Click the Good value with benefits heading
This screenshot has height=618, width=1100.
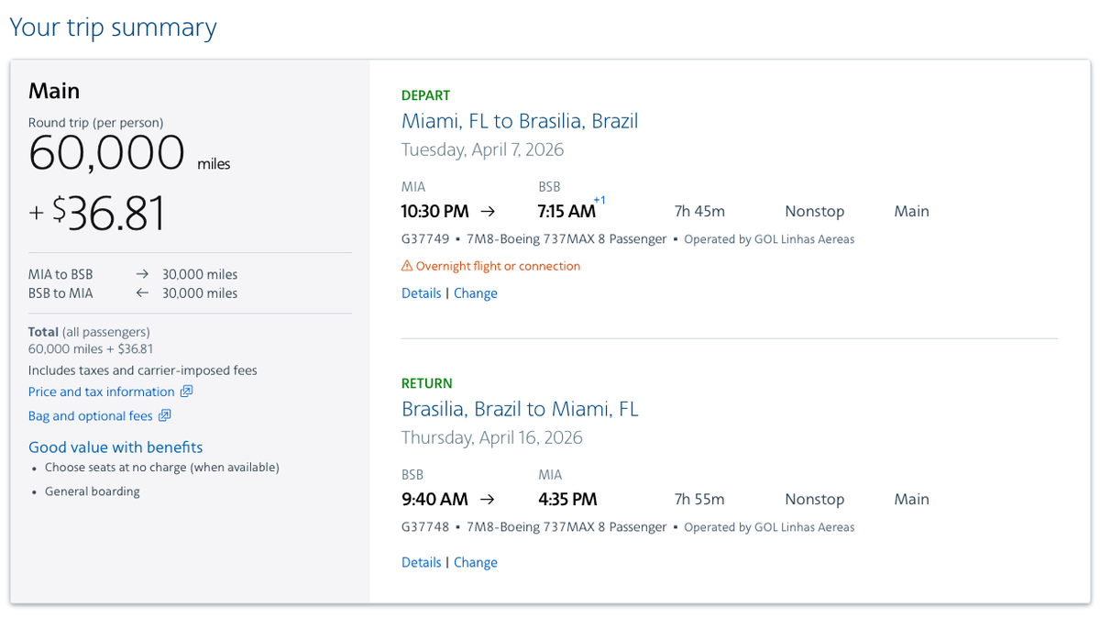[x=115, y=447]
